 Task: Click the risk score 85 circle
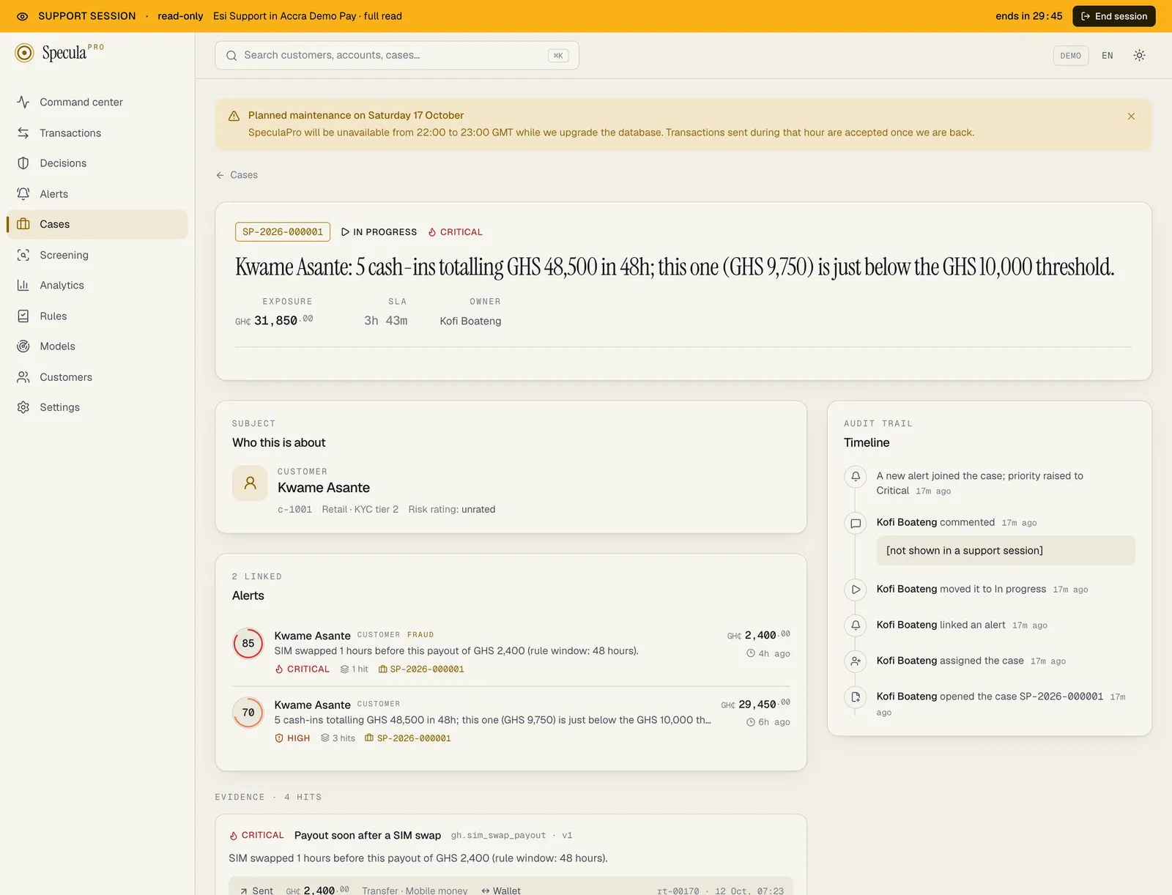coord(248,644)
